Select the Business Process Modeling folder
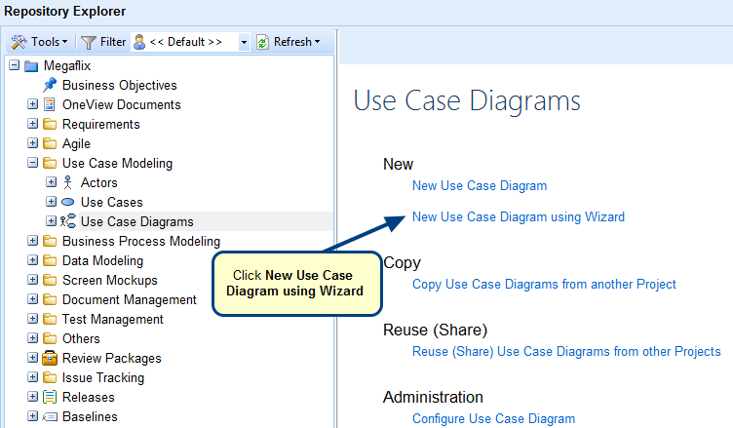The height and width of the screenshot is (428, 733). pos(140,241)
